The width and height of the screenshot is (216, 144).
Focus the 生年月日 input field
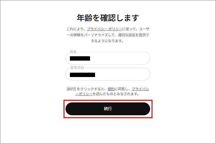click(108, 74)
